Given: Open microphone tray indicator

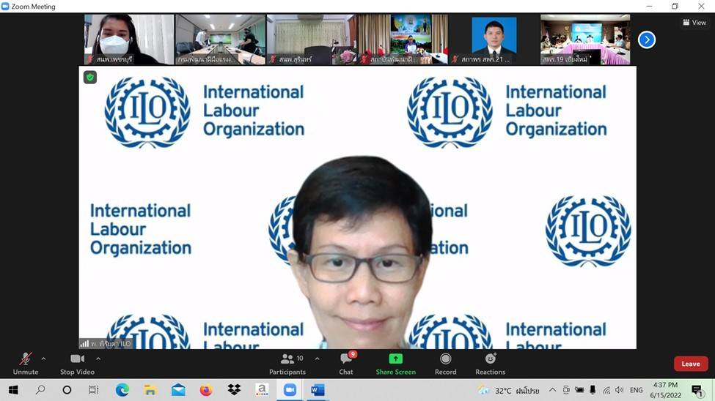Looking at the screenshot, I should (x=593, y=390).
